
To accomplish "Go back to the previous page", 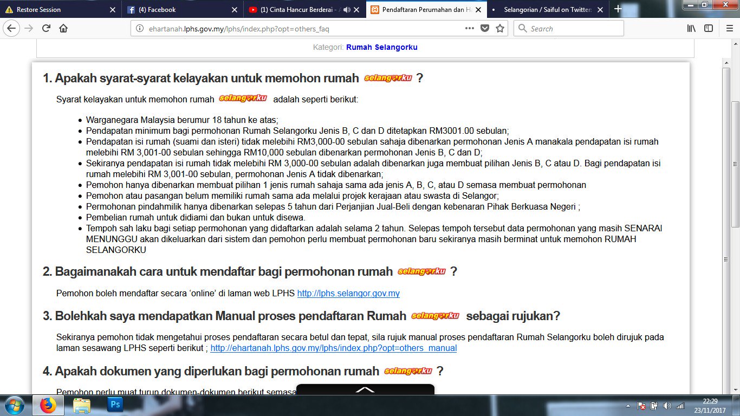I will coord(12,28).
